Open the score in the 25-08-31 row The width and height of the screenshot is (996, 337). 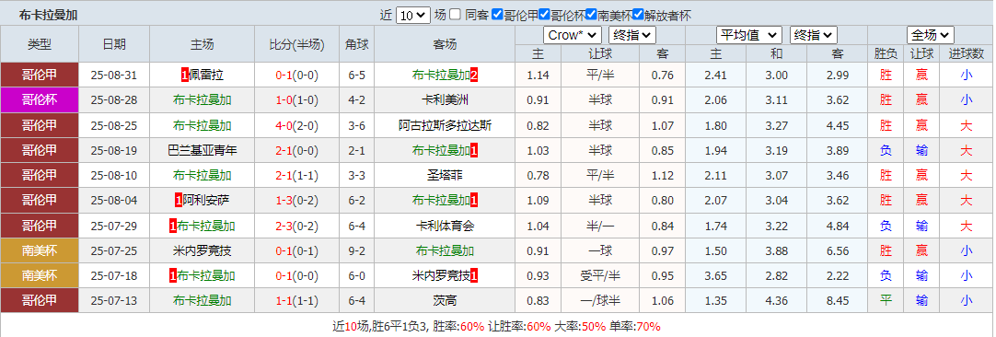click(296, 75)
